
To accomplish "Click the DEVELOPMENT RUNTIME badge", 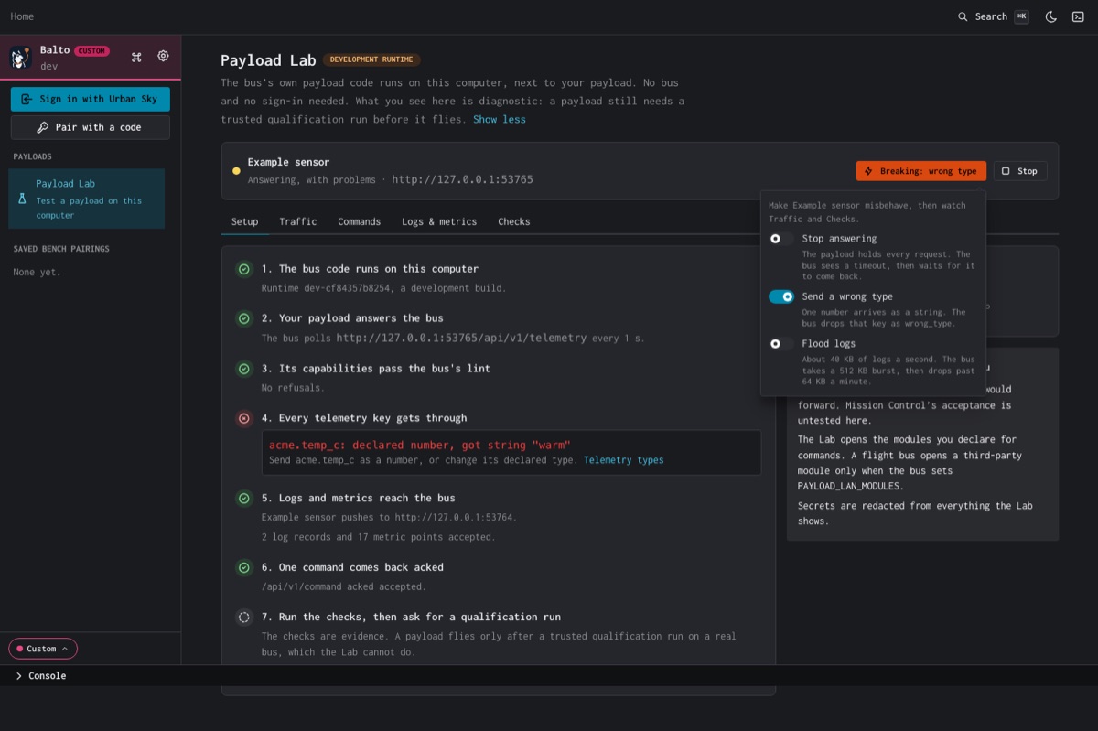I will (x=371, y=60).
